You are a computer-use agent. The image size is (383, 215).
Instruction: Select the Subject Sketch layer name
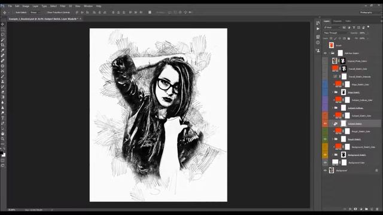click(355, 124)
